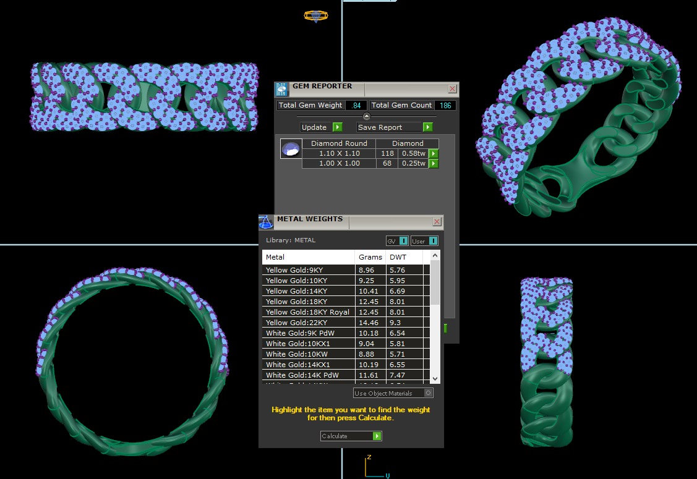Screen dimensions: 697x479
Task: Click green arrow for 1.10 X 1.10 row
Action: click(434, 153)
